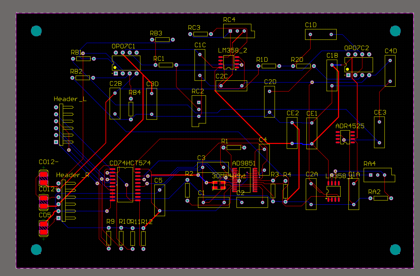
Task: Select the C2D designator label
Action: (270, 82)
